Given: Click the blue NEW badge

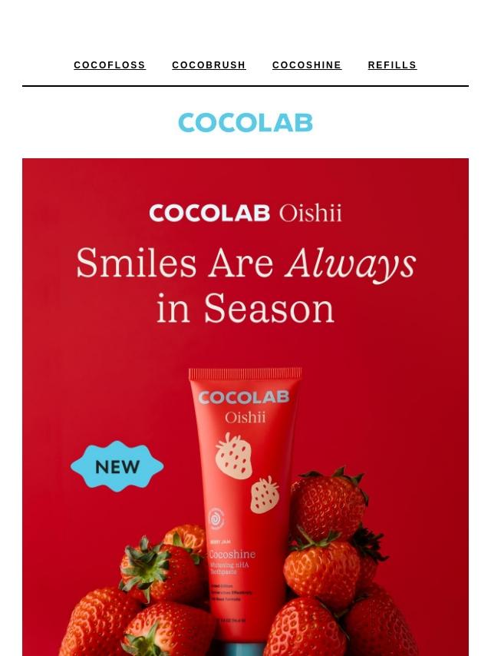Looking at the screenshot, I should 117,466.
